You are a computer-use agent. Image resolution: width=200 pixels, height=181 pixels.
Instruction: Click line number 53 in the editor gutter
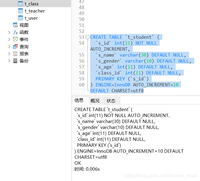pos(82,37)
